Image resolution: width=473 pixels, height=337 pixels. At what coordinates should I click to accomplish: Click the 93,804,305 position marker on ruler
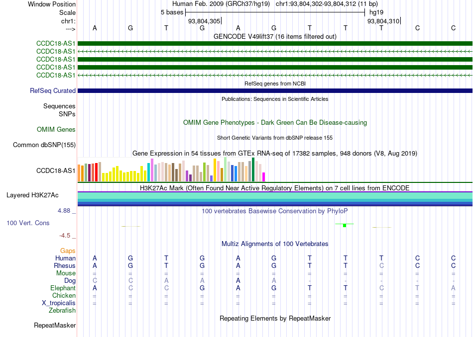coord(205,21)
